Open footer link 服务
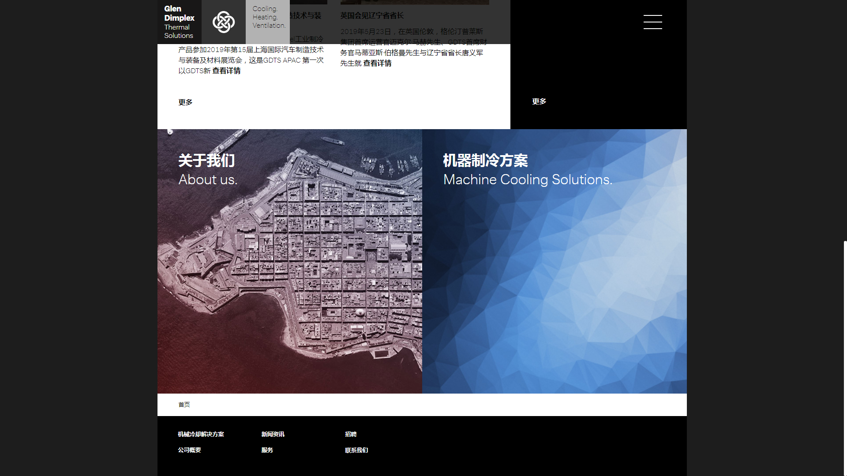This screenshot has height=476, width=847. click(x=267, y=450)
